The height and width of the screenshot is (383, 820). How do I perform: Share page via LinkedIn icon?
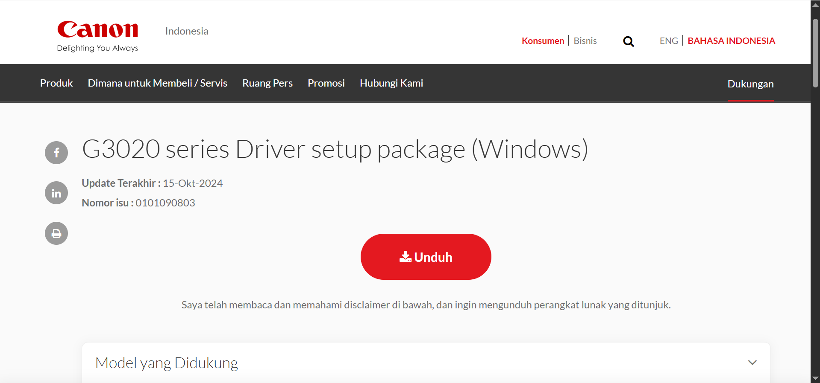(x=56, y=193)
